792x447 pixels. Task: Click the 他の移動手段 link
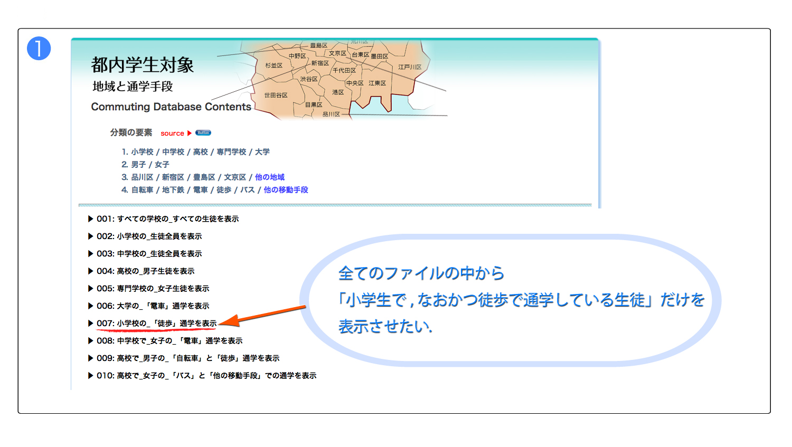point(286,190)
